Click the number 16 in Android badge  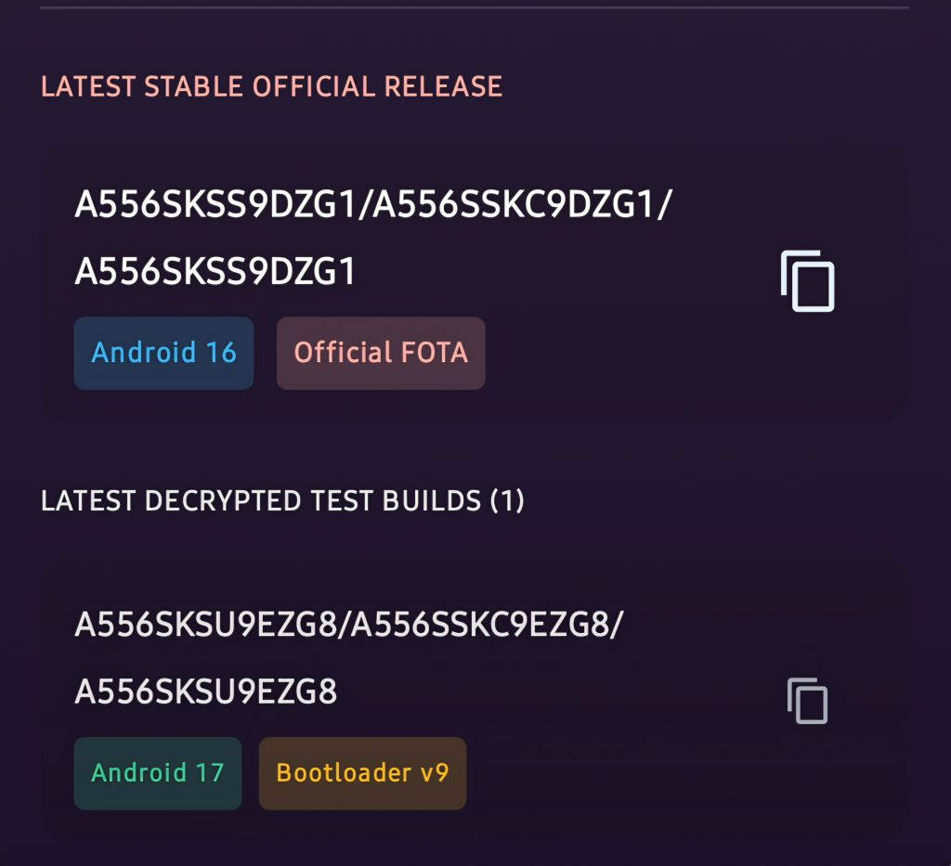[x=221, y=353]
